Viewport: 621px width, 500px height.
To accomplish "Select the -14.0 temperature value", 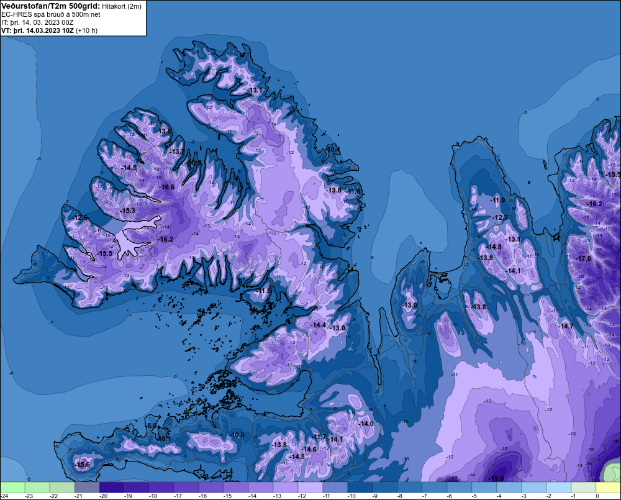I will click(366, 424).
